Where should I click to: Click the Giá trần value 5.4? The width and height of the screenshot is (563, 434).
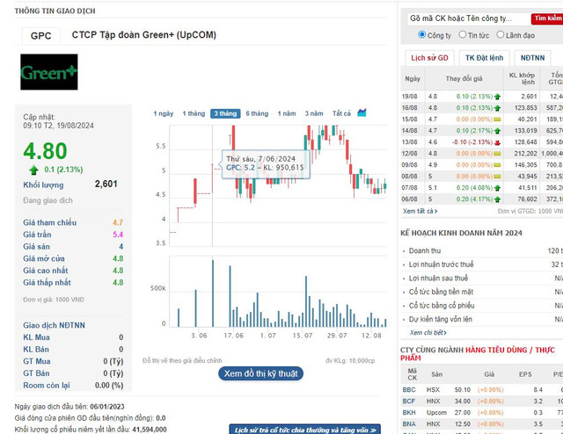pos(118,235)
